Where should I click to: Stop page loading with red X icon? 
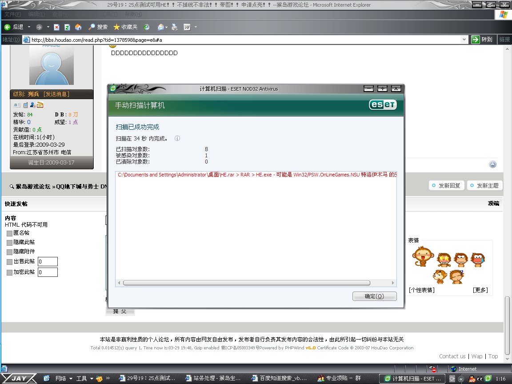point(56,27)
